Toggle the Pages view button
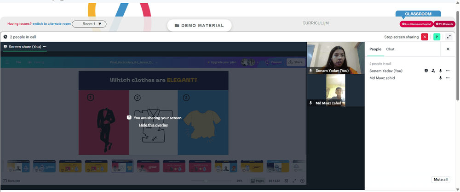This screenshot has width=460, height=192. 257,181
